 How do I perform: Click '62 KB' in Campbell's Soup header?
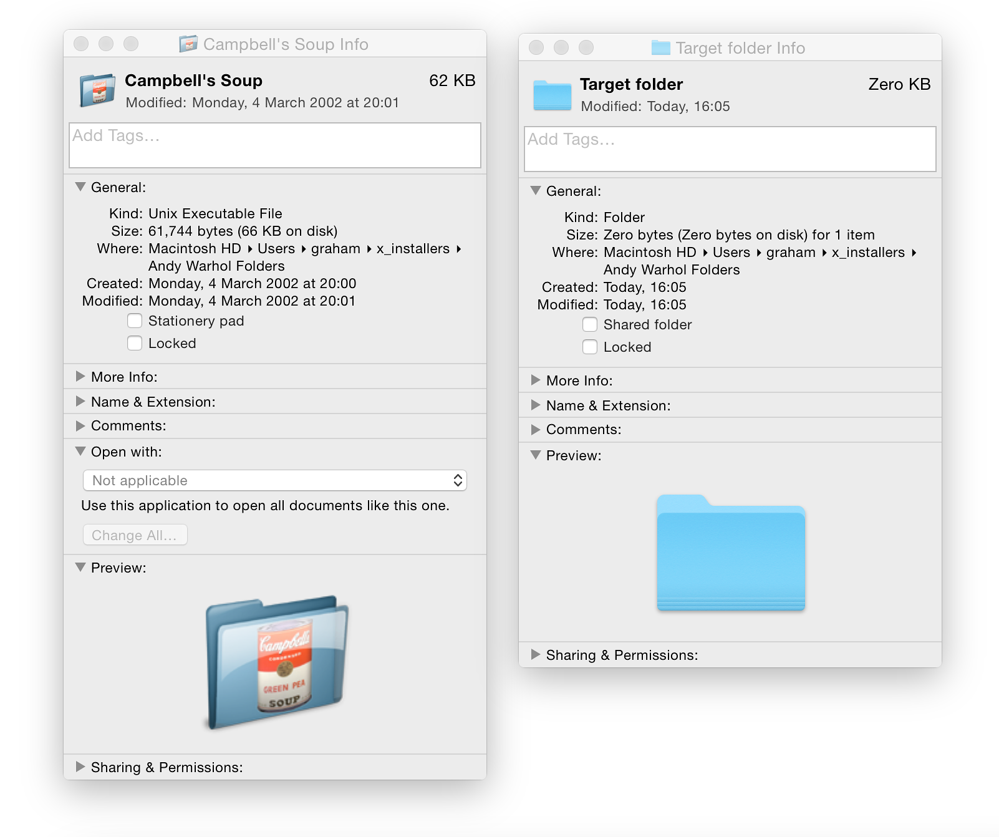coord(452,80)
